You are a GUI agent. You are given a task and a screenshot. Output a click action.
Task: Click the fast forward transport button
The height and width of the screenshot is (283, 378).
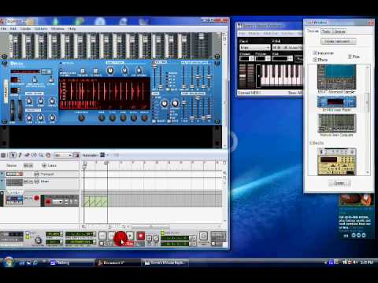coord(112,236)
